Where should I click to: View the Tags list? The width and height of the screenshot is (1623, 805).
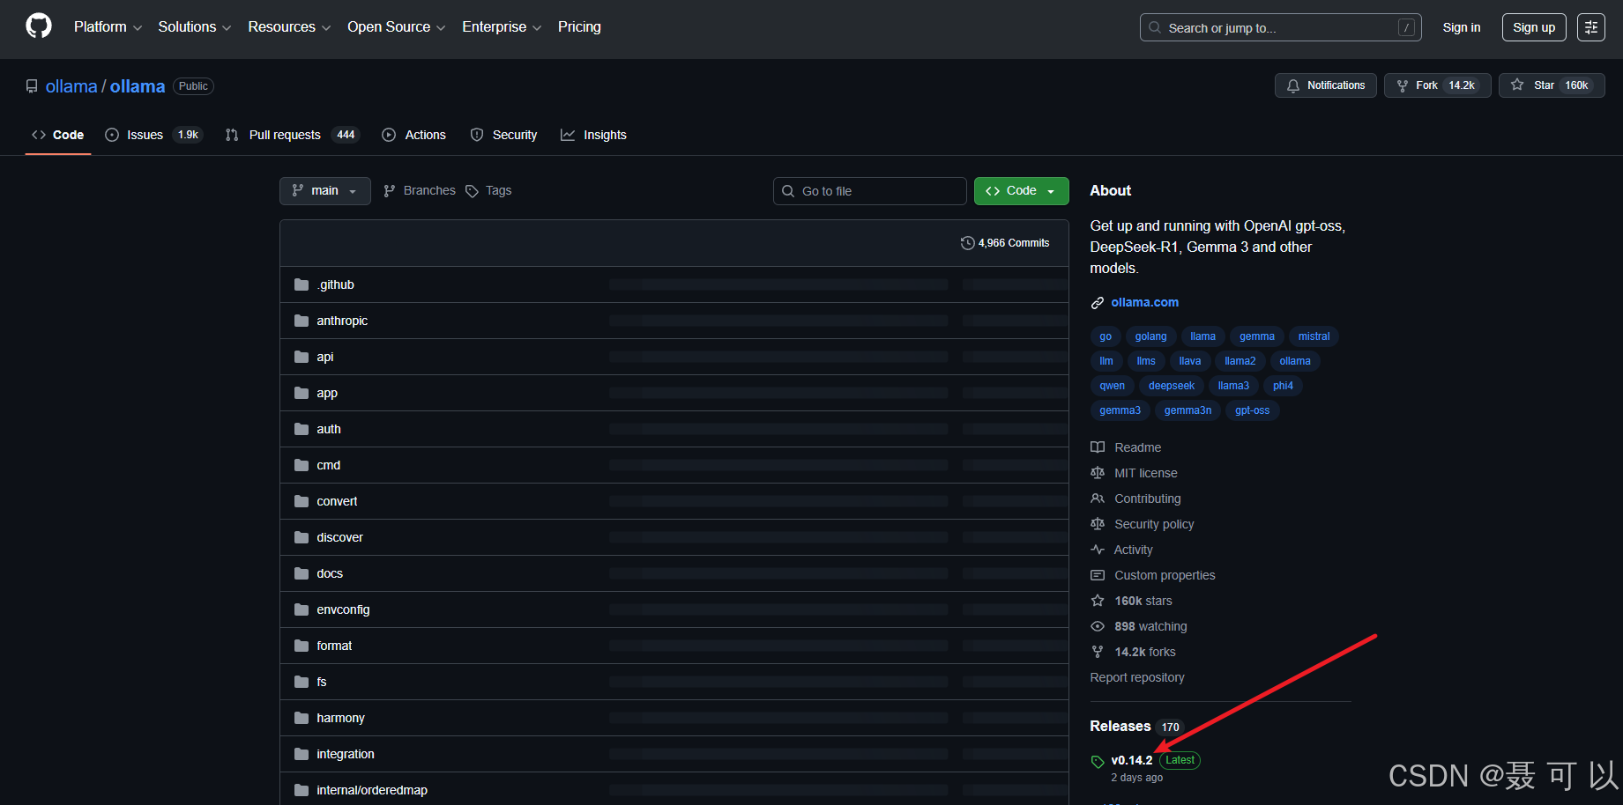pos(488,191)
